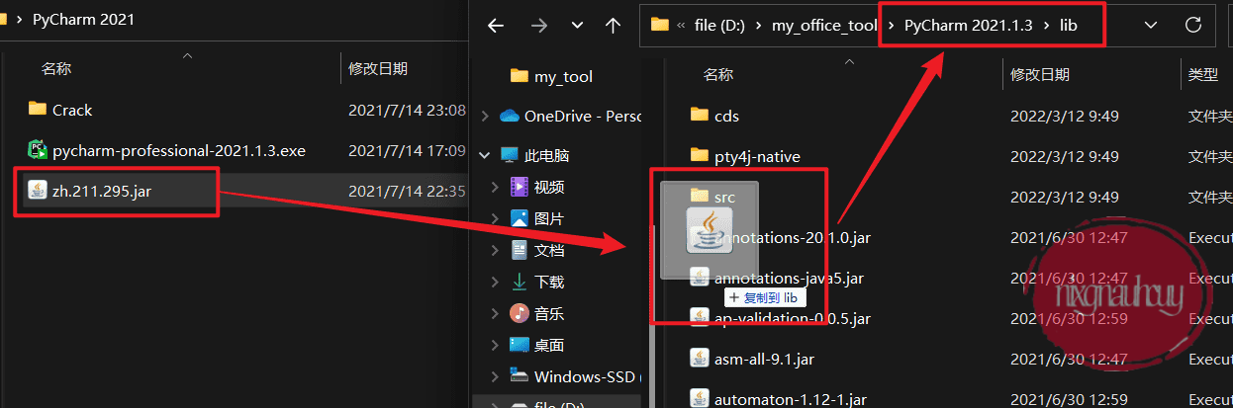
Task: Expand the 音乐 tree node
Action: [495, 313]
